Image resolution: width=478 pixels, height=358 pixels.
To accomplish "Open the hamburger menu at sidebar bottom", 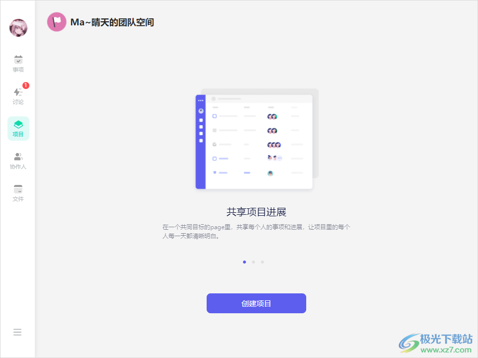I will coord(17,332).
